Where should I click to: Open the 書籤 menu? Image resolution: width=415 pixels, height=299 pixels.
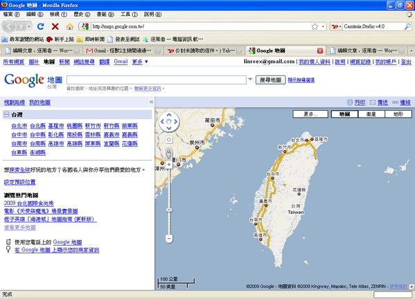click(105, 15)
